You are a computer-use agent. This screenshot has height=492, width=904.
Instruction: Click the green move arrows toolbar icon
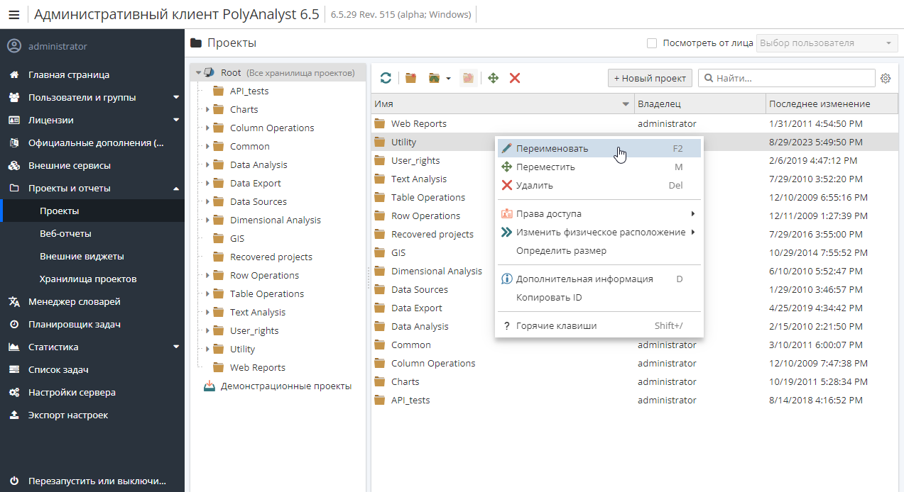tap(494, 78)
